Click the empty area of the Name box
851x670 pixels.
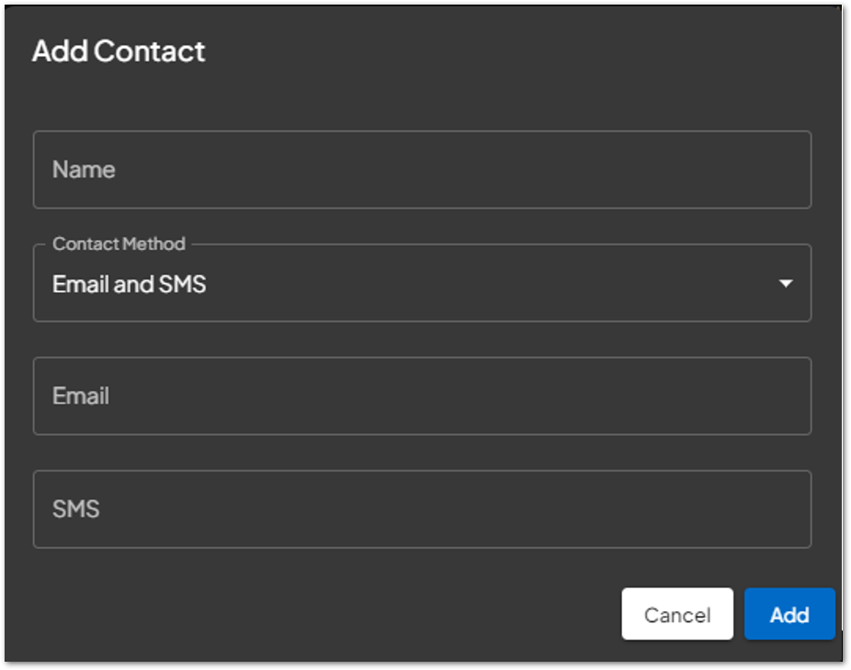tap(461, 169)
